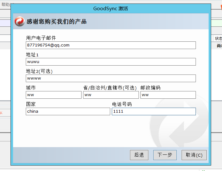222x171 pixels.
Task: Click the city (城市) input field
Action: [x=54, y=95]
